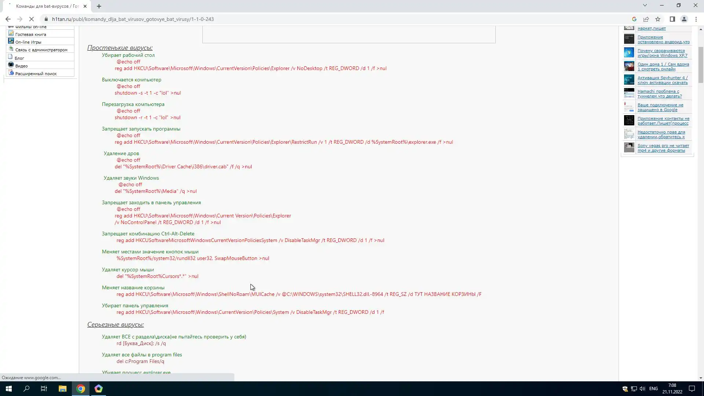This screenshot has height=396, width=704.
Task: Click the stop loading page button
Action: click(32, 19)
